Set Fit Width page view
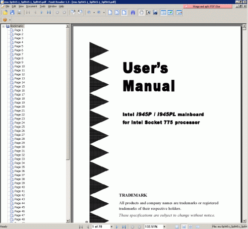 point(124,12)
